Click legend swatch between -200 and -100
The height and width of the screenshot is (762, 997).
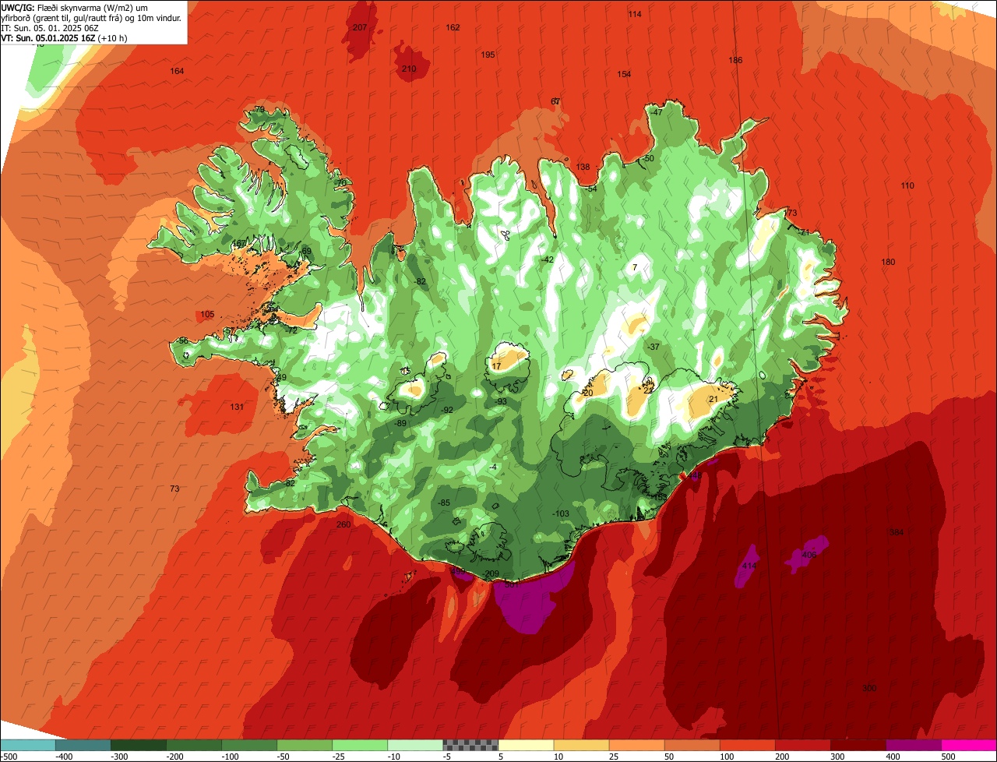(194, 745)
